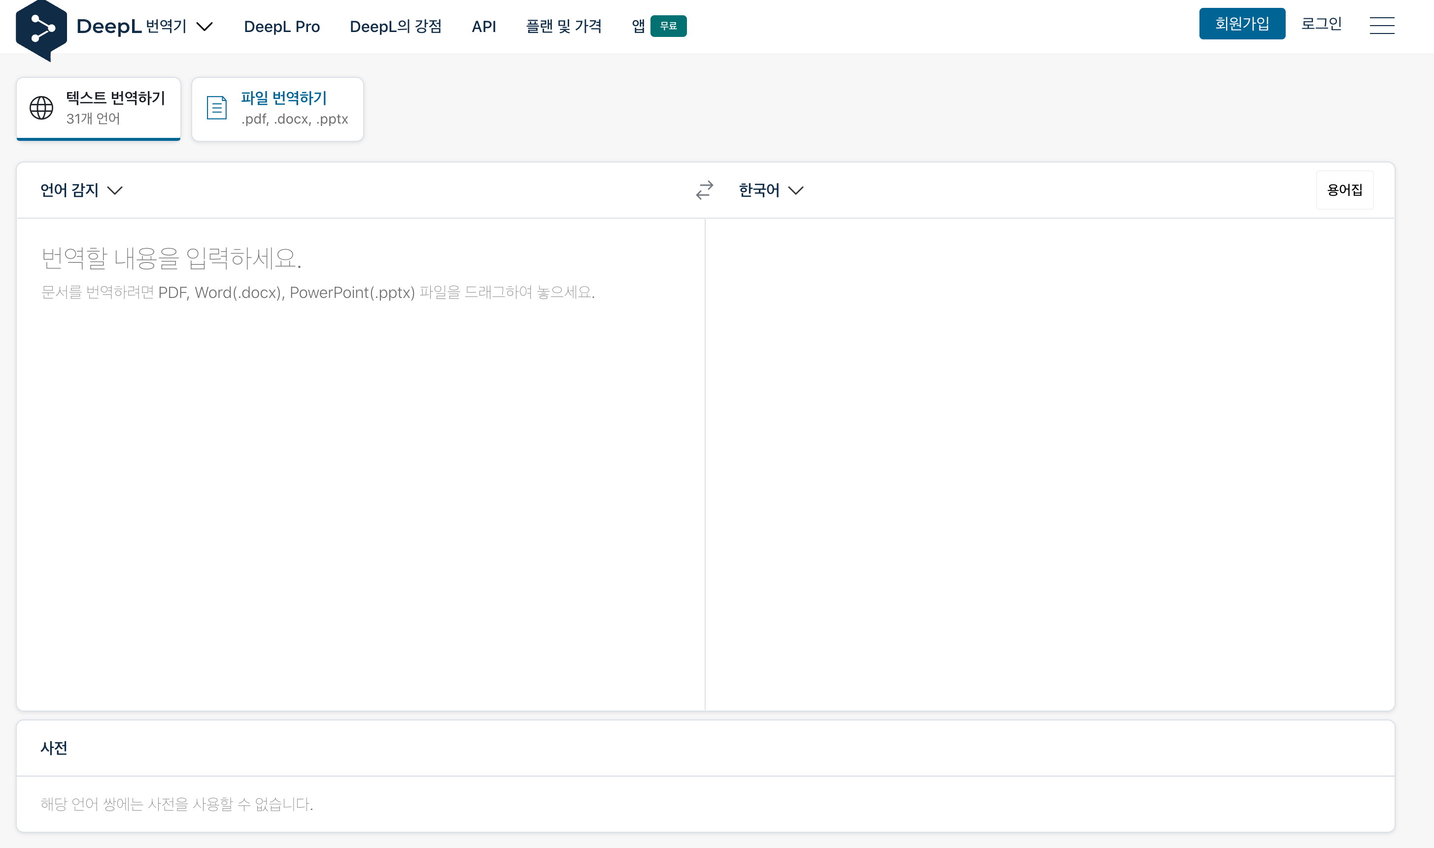Go to the API page
This screenshot has height=848, width=1434.
tap(484, 26)
